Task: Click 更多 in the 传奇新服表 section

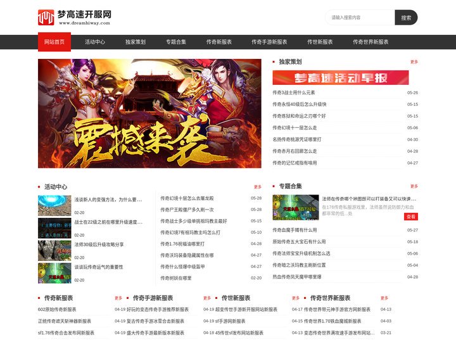Action: [x=118, y=298]
